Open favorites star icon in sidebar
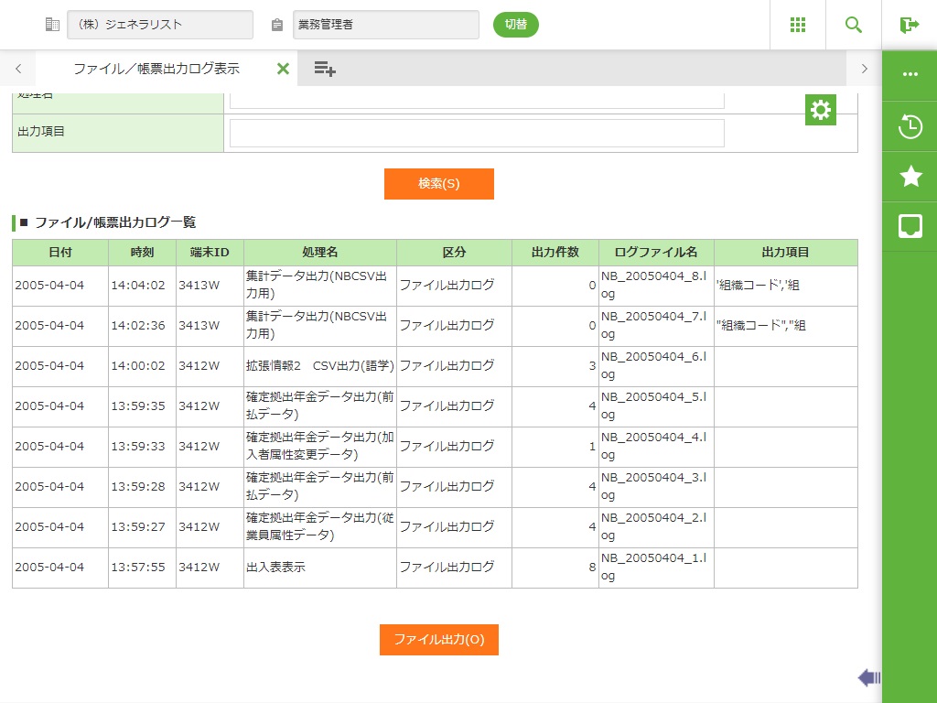Viewport: 937px width, 703px height. point(910,177)
